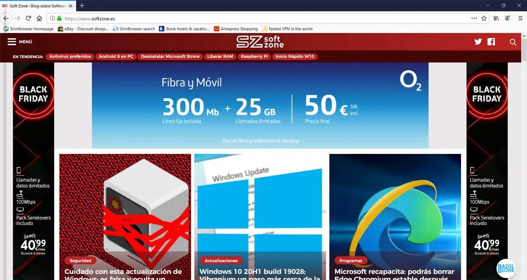The height and width of the screenshot is (280, 527).
Task: Open a new tab with plus
Action: click(x=82, y=5)
